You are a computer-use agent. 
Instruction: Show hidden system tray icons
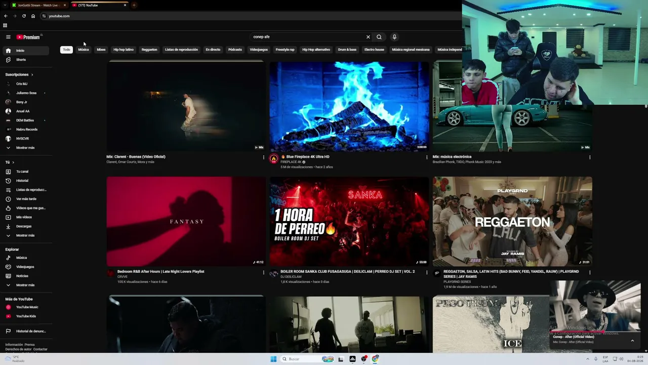tap(588, 359)
